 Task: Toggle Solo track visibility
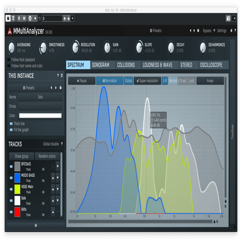pyautogui.click(x=11, y=201)
